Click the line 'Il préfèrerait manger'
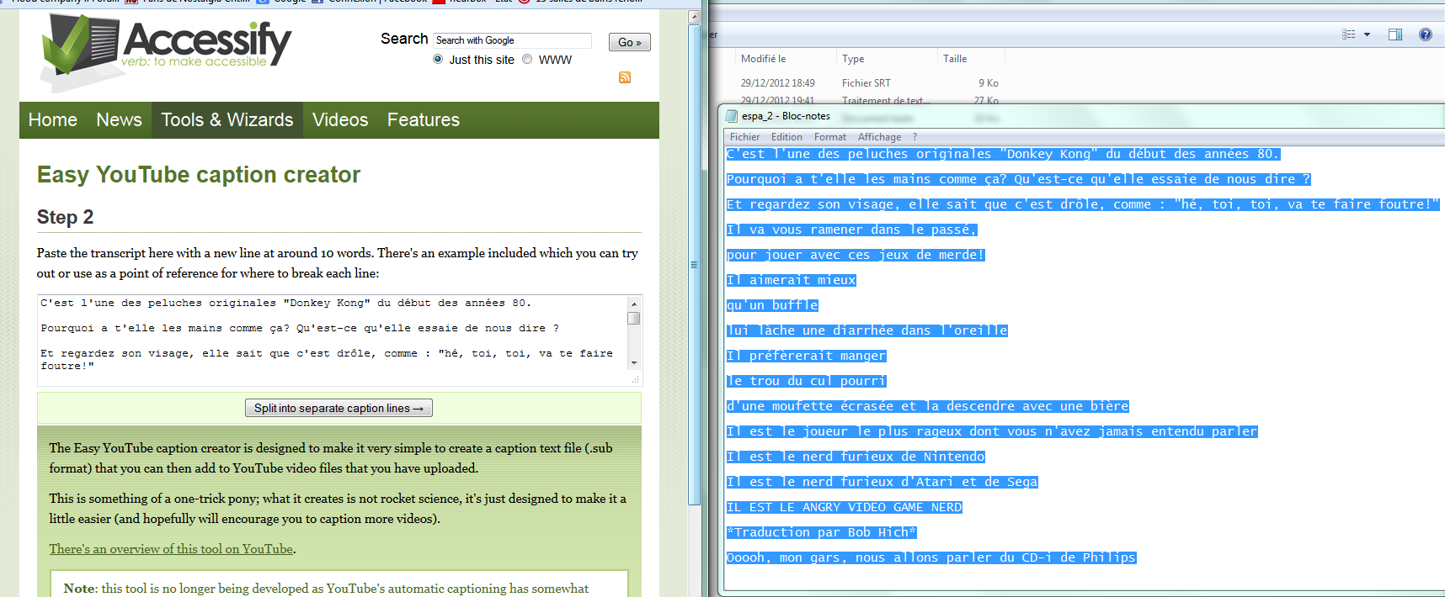 pos(807,356)
